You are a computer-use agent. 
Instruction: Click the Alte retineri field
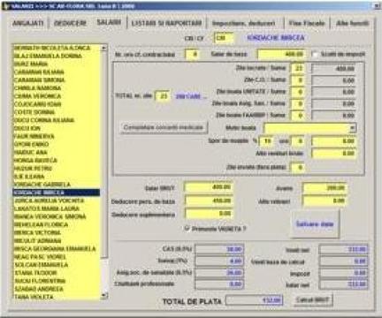[325, 201]
